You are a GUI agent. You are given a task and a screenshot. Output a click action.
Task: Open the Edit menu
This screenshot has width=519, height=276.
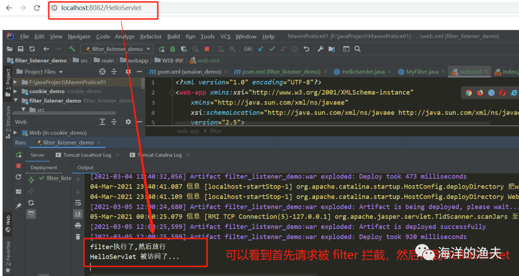pyautogui.click(x=39, y=36)
